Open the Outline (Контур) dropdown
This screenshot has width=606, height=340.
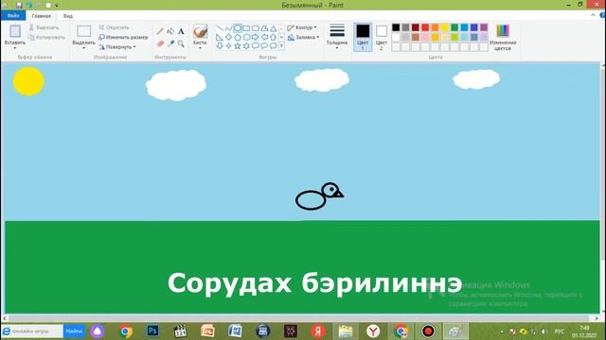point(302,27)
